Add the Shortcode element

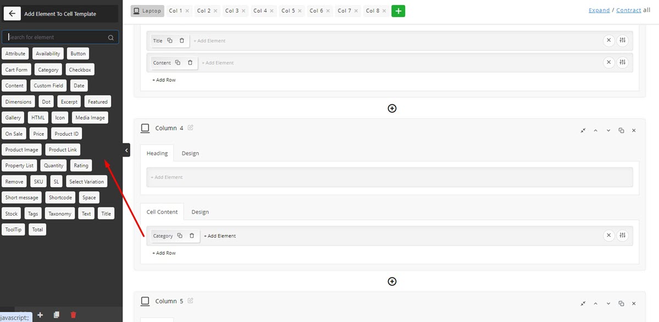coord(60,198)
